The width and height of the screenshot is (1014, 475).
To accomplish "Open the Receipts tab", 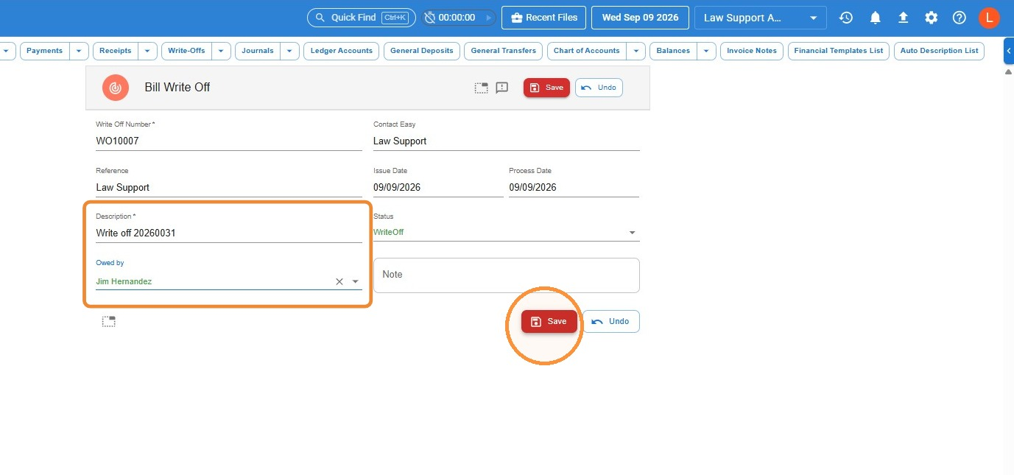I will 116,51.
